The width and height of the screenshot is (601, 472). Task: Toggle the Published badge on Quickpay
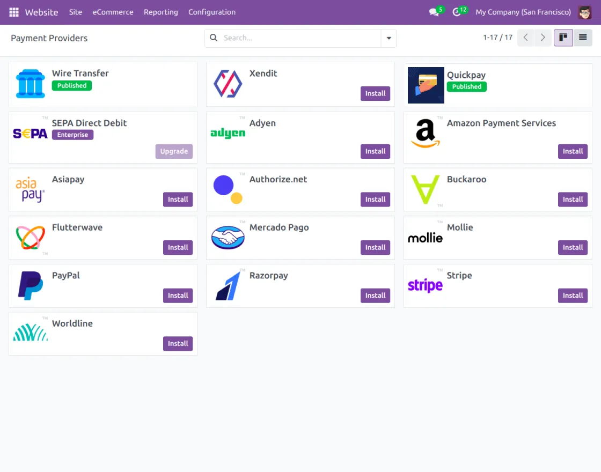[x=466, y=86]
